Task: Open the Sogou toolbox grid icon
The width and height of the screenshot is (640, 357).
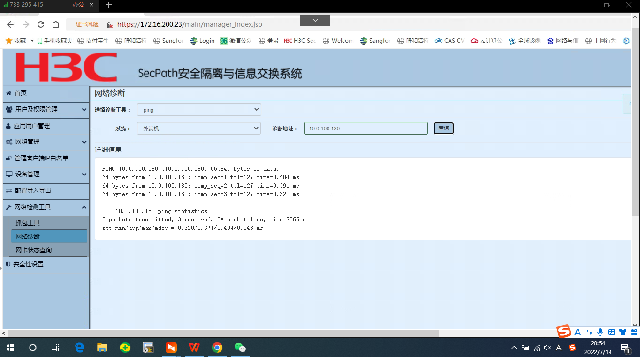Action: tap(634, 332)
